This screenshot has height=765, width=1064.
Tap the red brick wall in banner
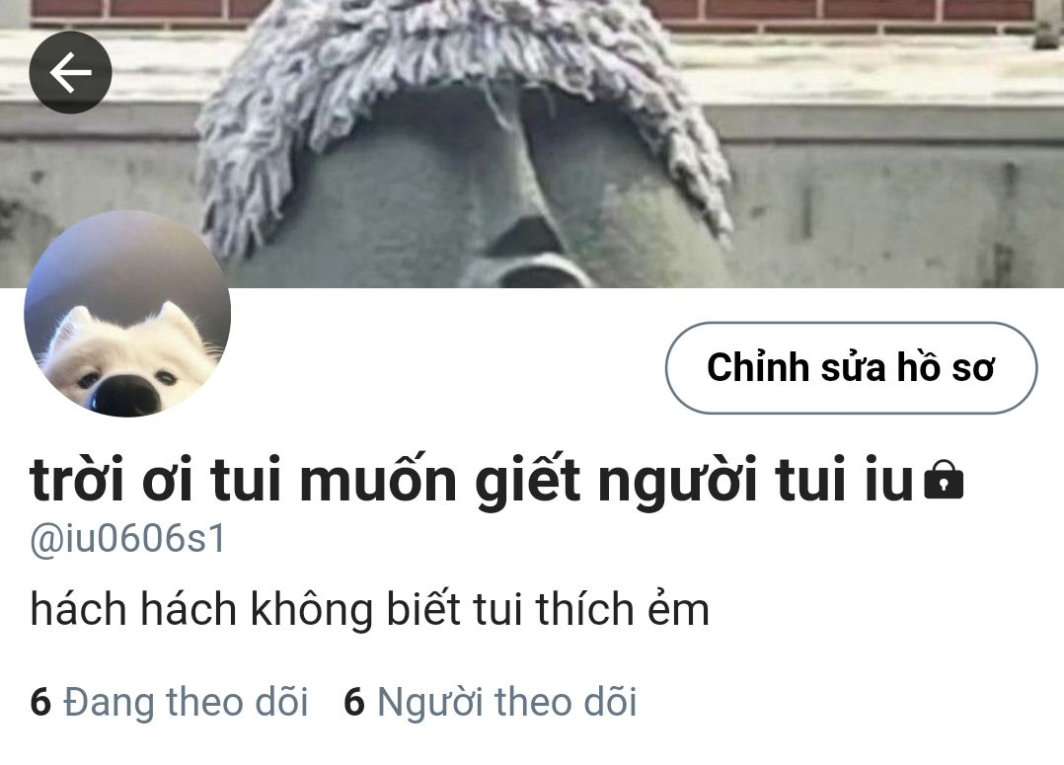click(x=848, y=10)
